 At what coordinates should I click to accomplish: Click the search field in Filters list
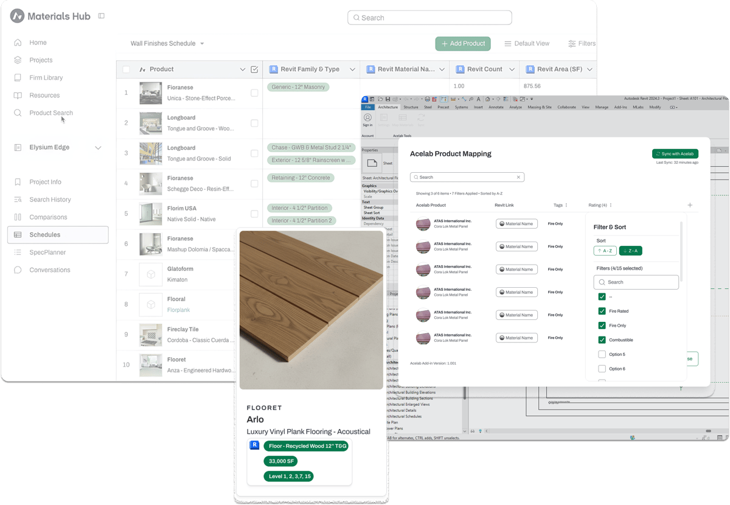point(636,282)
